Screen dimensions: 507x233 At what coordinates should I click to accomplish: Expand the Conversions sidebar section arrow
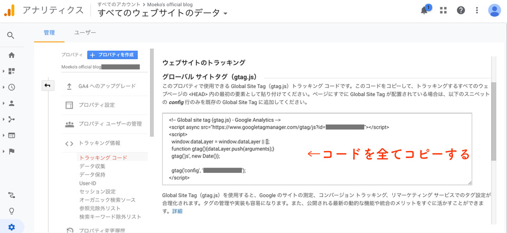pos(4,152)
